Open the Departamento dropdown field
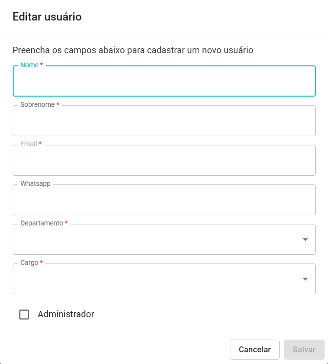 click(156, 240)
